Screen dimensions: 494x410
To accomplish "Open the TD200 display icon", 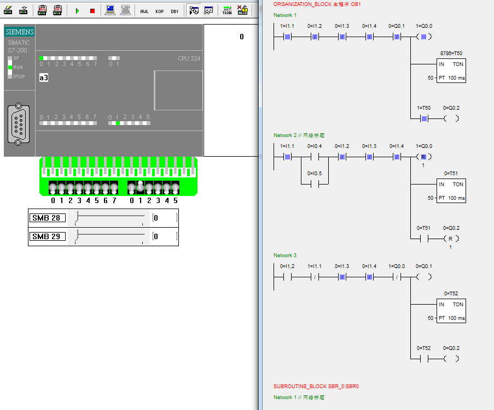I will tap(227, 10).
